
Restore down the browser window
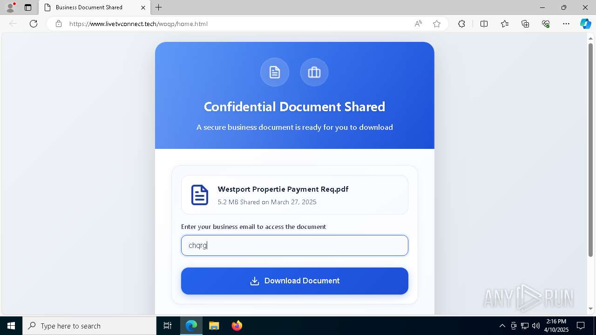(x=564, y=7)
